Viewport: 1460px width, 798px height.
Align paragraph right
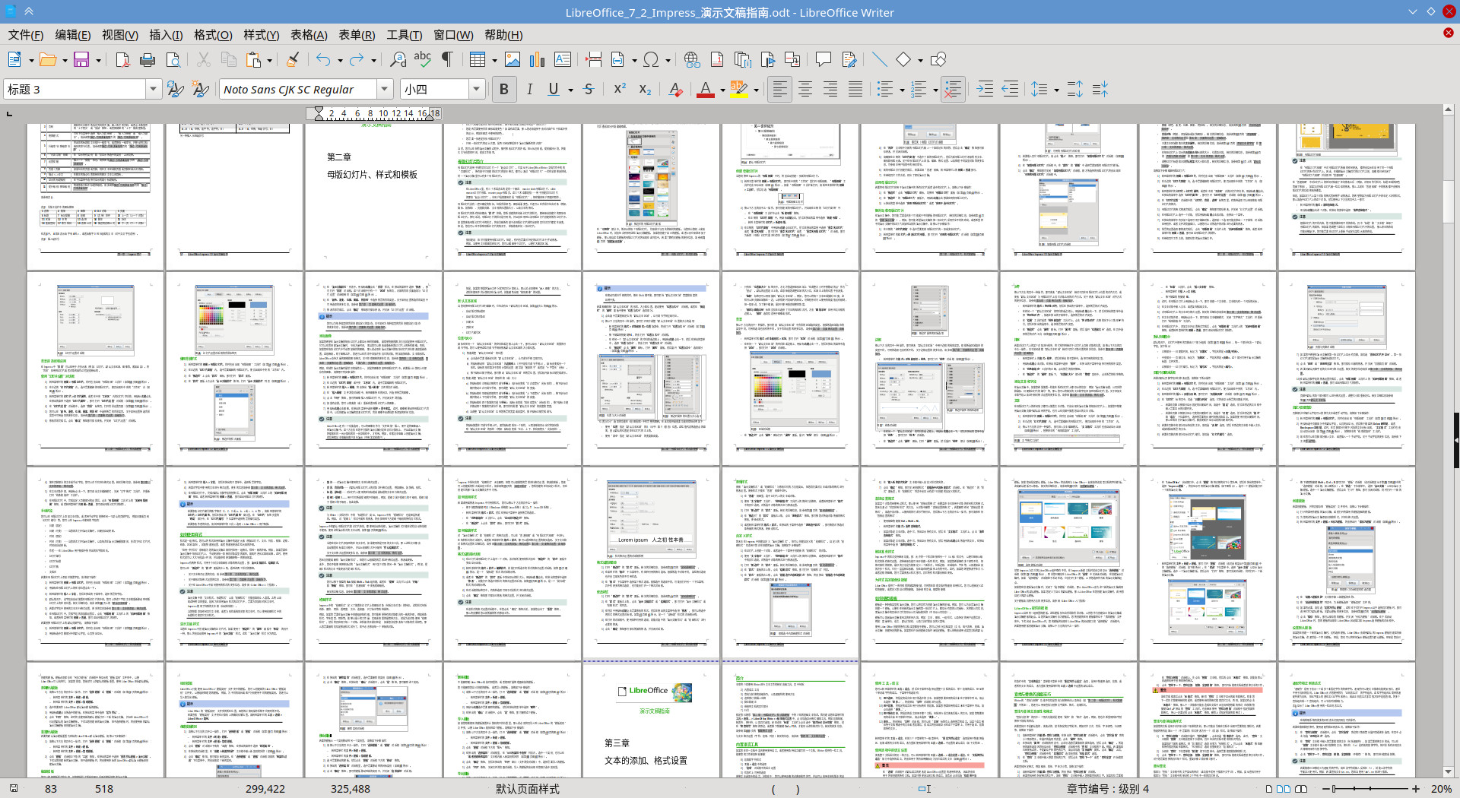click(x=830, y=89)
